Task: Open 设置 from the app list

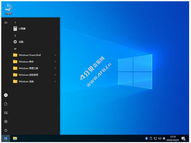Action: click(x=21, y=42)
